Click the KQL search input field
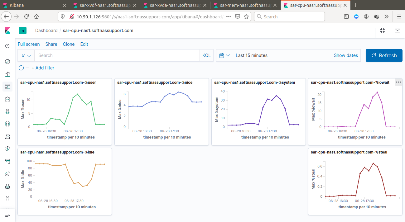The image size is (405, 222). point(117,55)
